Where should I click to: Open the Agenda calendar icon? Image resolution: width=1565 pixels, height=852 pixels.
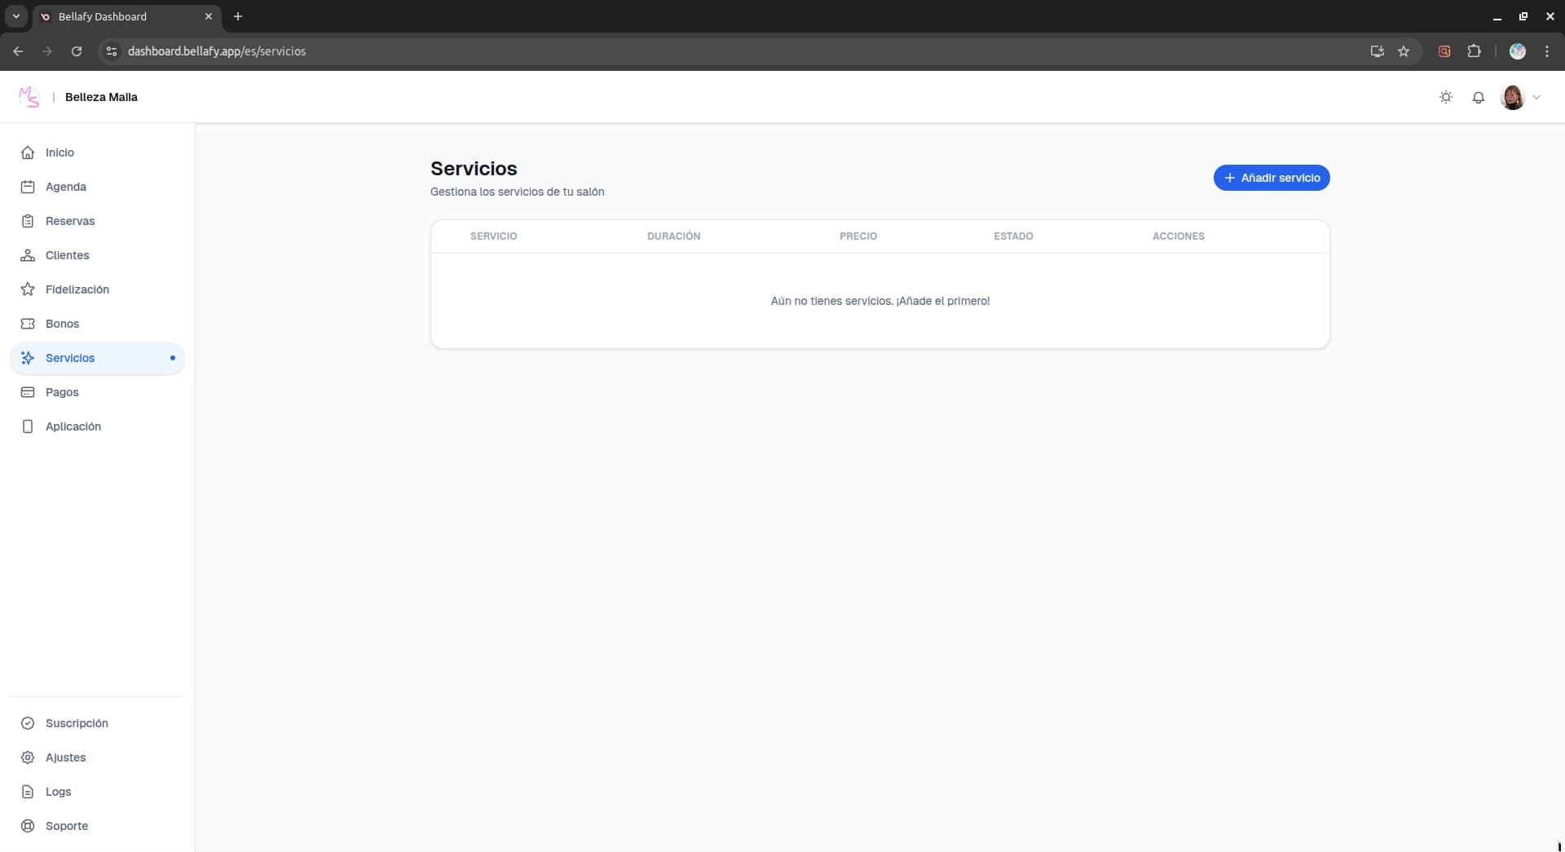(27, 187)
